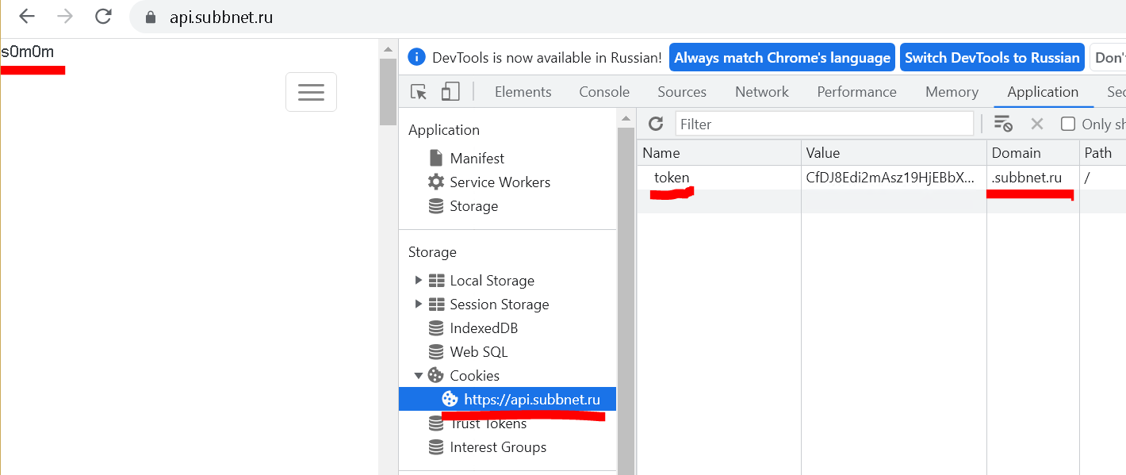
Task: Click the site lock icon in address bar
Action: tap(151, 17)
